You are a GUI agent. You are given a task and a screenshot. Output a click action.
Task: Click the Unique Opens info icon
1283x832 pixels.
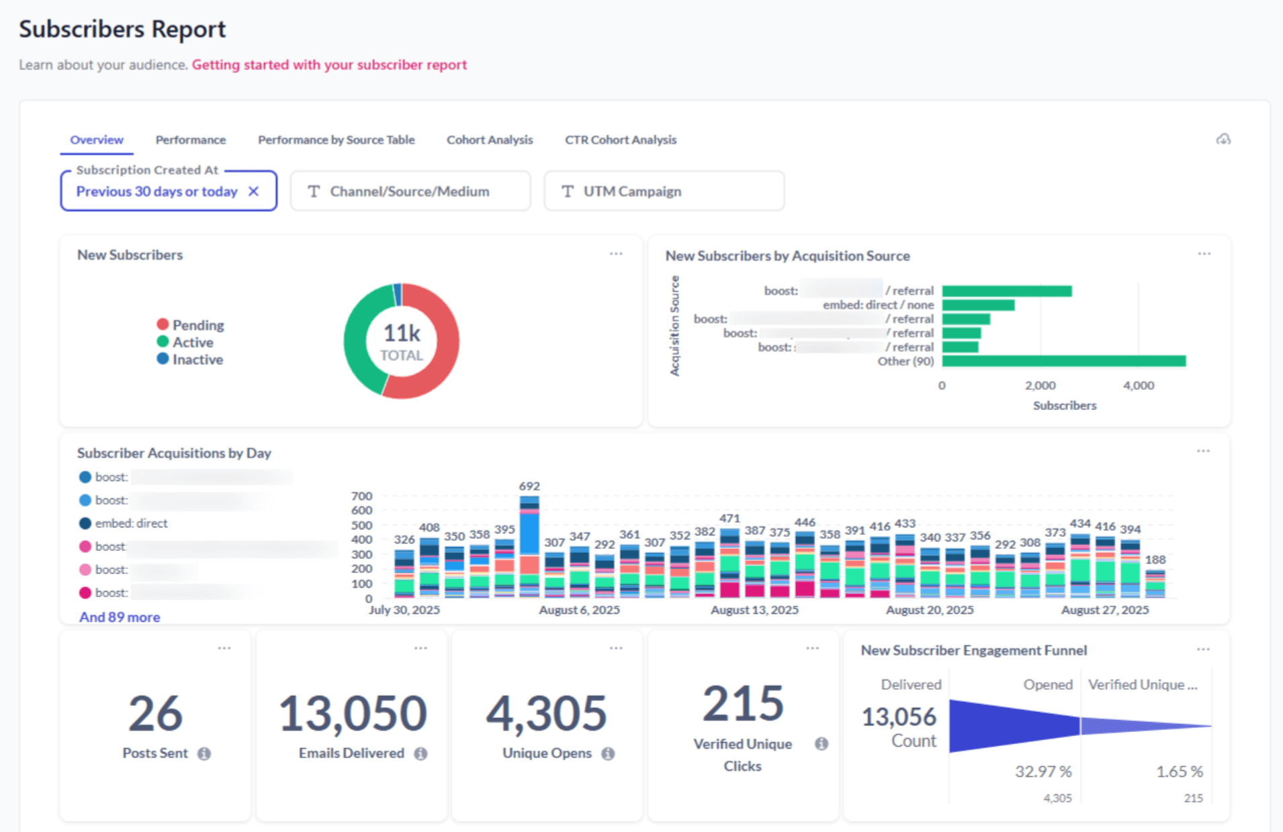tap(610, 753)
